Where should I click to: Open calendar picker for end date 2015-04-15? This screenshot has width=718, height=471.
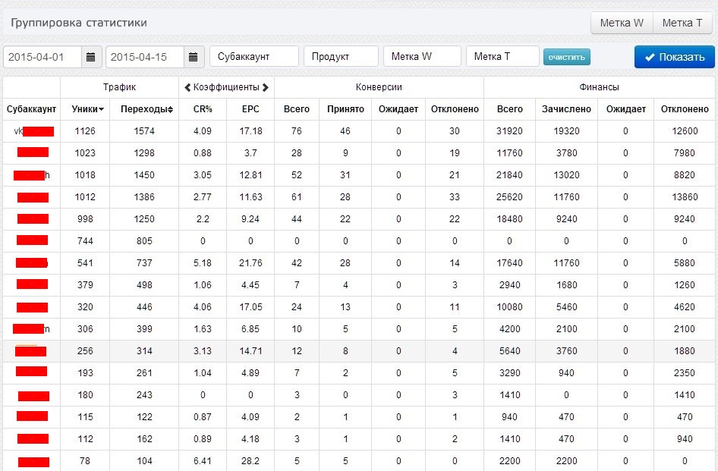194,57
